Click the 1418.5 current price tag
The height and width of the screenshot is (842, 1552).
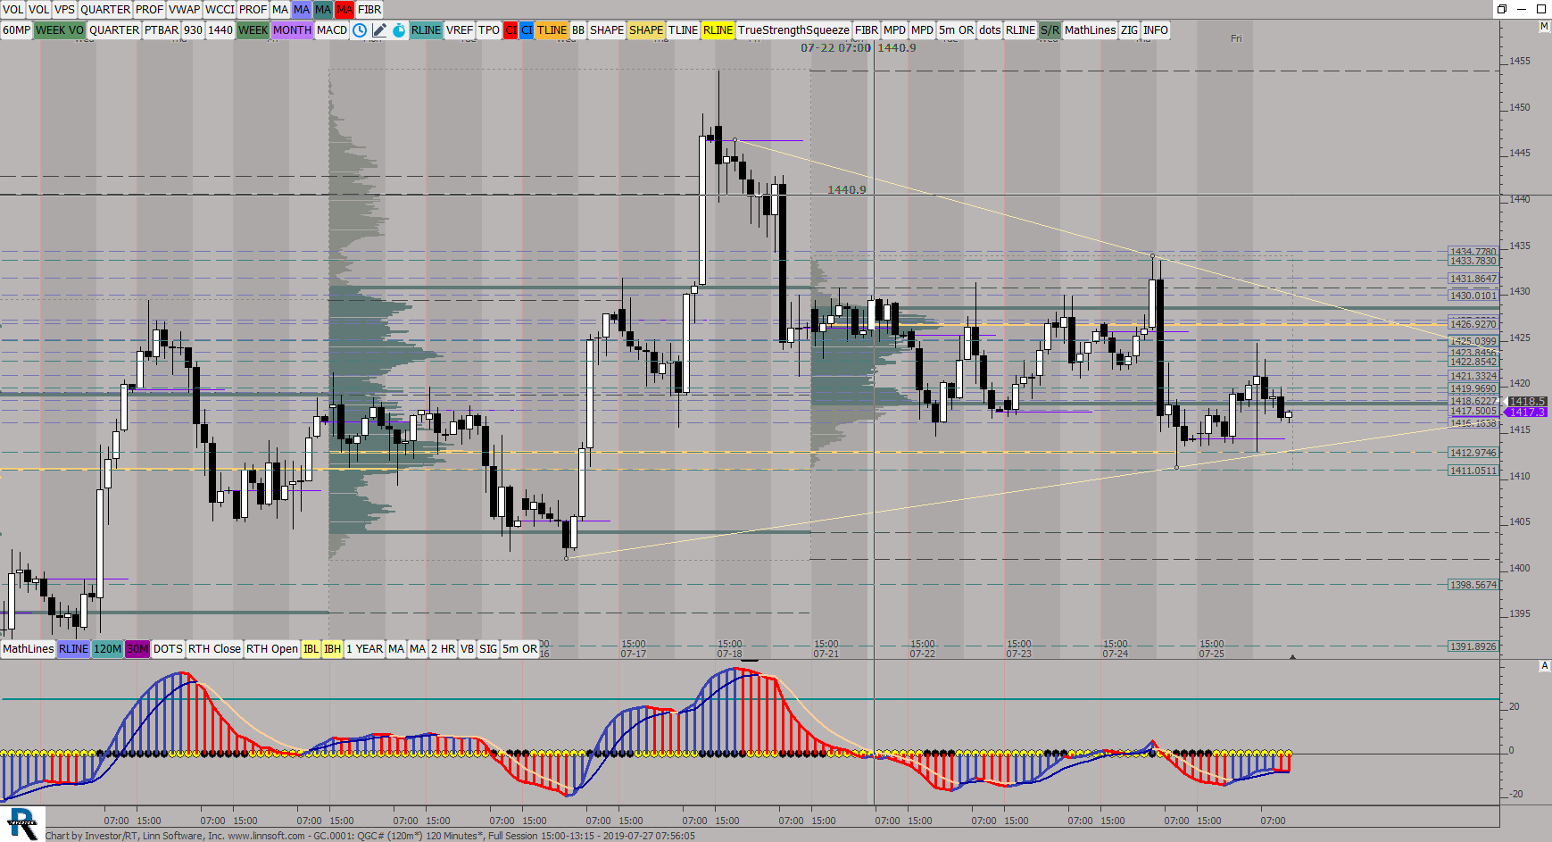pos(1527,402)
